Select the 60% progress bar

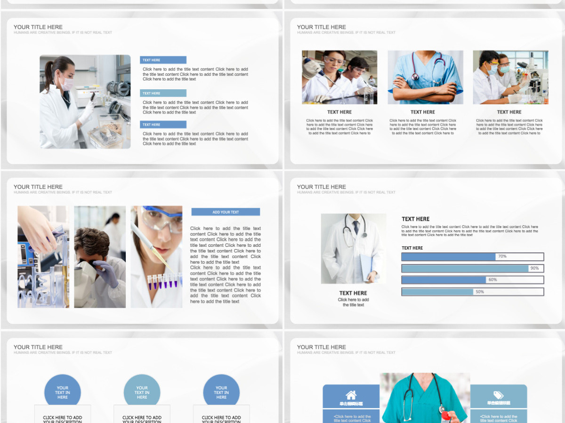[472, 280]
